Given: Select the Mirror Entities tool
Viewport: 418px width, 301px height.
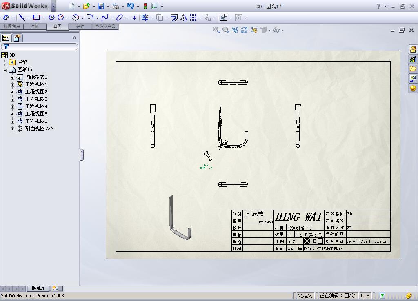Looking at the screenshot, I should [x=184, y=18].
